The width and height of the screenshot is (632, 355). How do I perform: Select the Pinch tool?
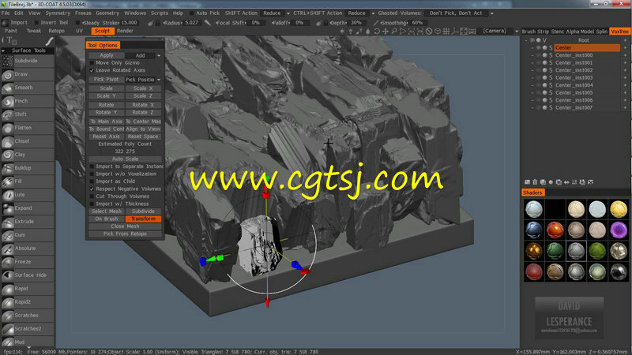tap(28, 101)
